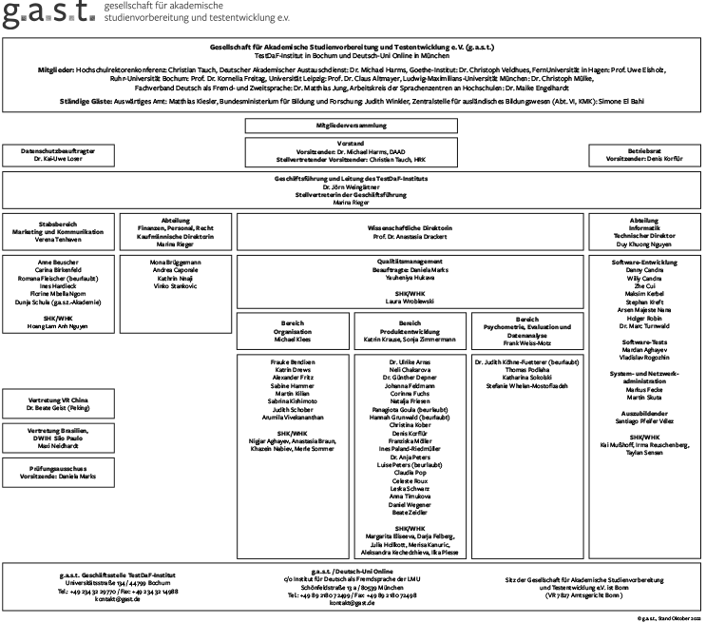Click the name "Dr. Ulrike Arras"
The height and width of the screenshot is (623, 706).
click(410, 362)
